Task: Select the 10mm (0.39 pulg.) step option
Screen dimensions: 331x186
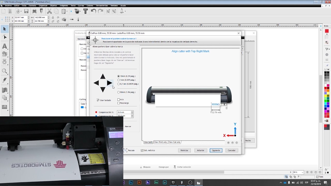Action: [126, 76]
